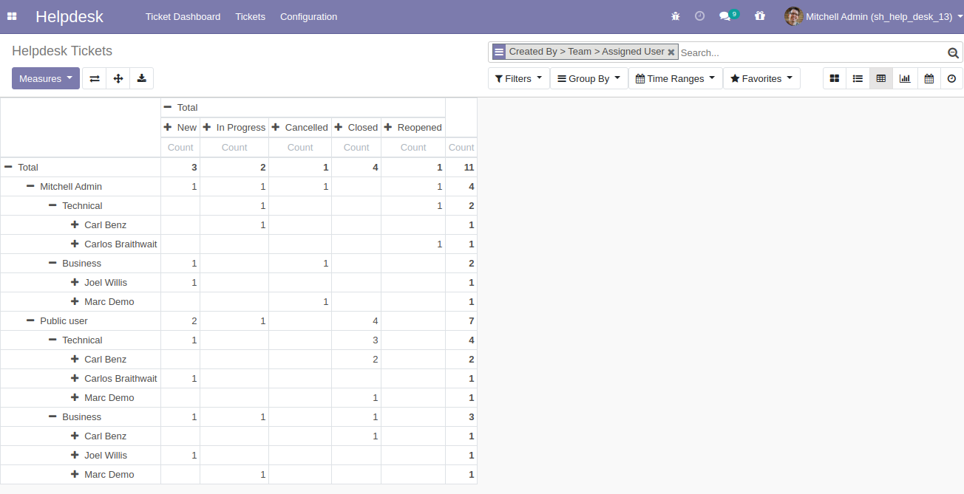Click the gift icon in top bar
The height and width of the screenshot is (494, 964).
pyautogui.click(x=760, y=16)
